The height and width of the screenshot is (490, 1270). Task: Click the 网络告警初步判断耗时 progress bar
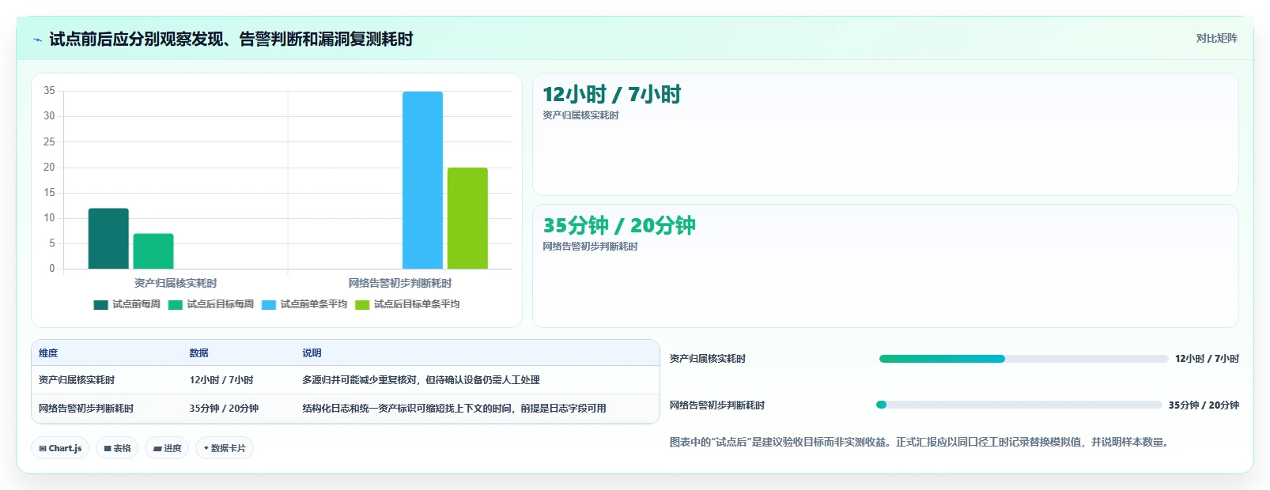[1019, 405]
